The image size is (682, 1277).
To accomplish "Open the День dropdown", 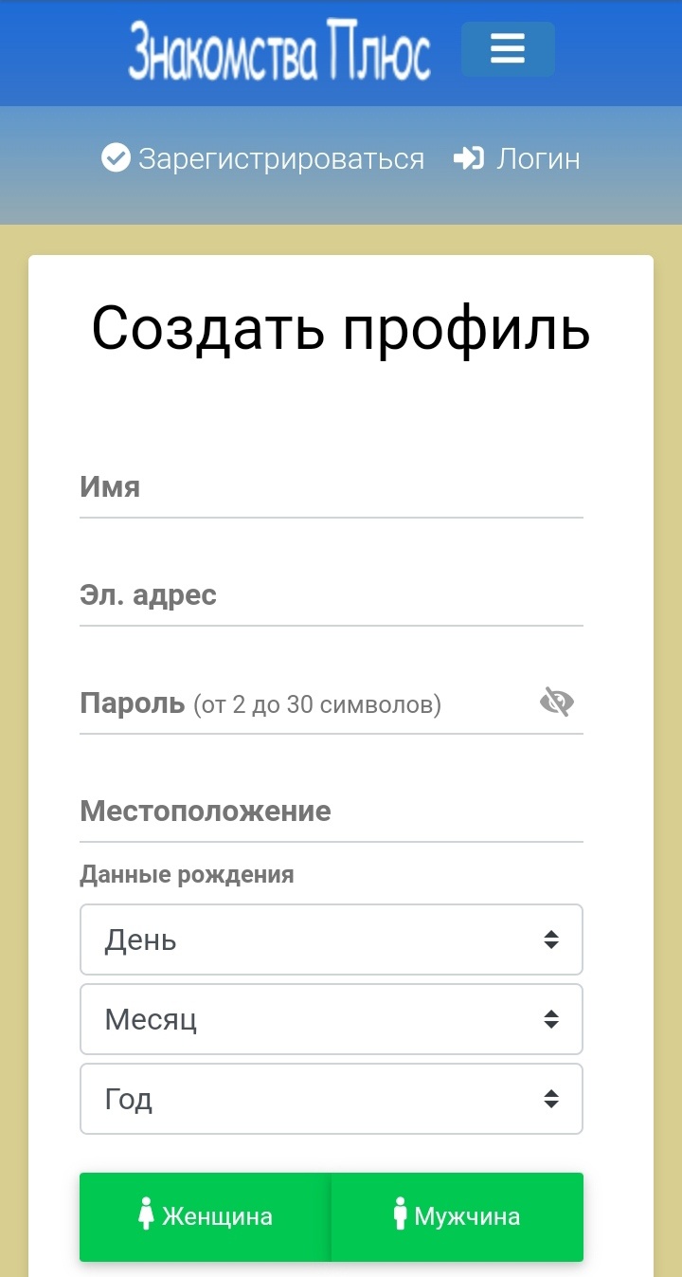I will click(332, 940).
